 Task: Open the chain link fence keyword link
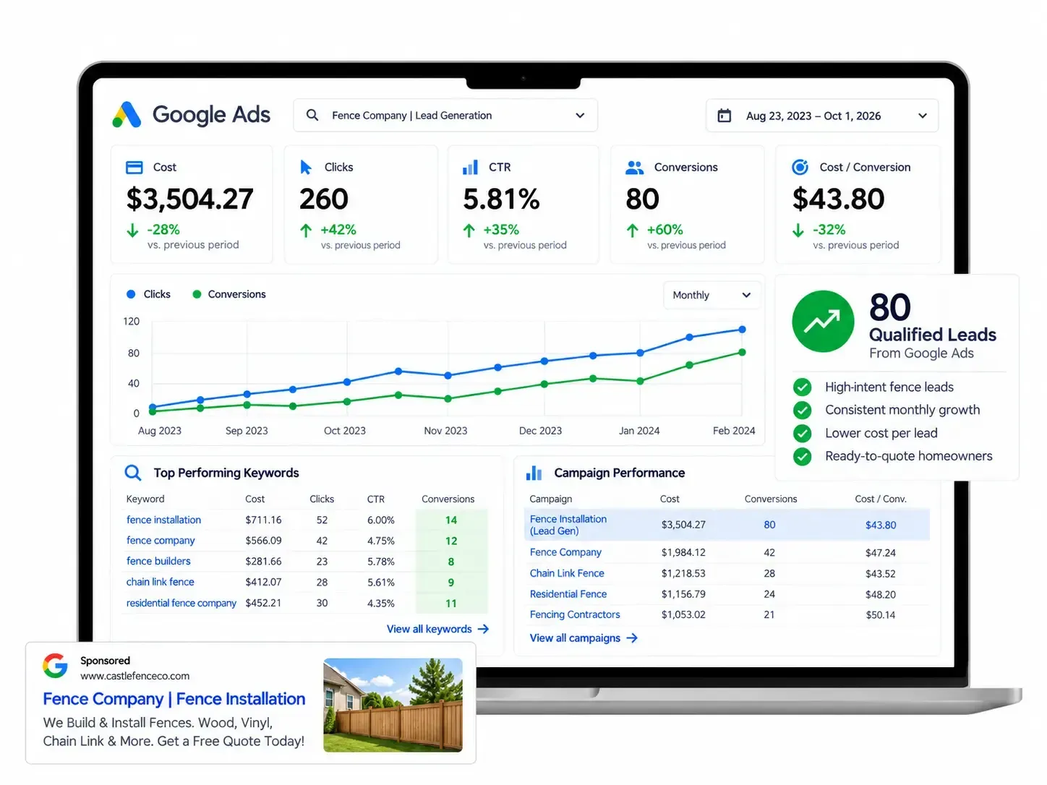[x=161, y=582]
